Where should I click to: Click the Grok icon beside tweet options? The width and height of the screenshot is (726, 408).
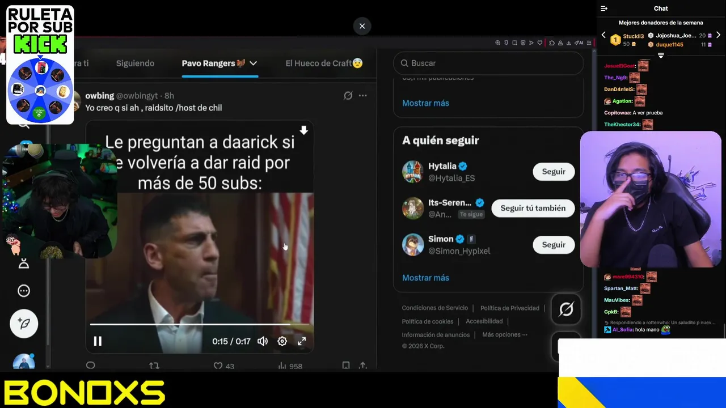click(x=348, y=96)
